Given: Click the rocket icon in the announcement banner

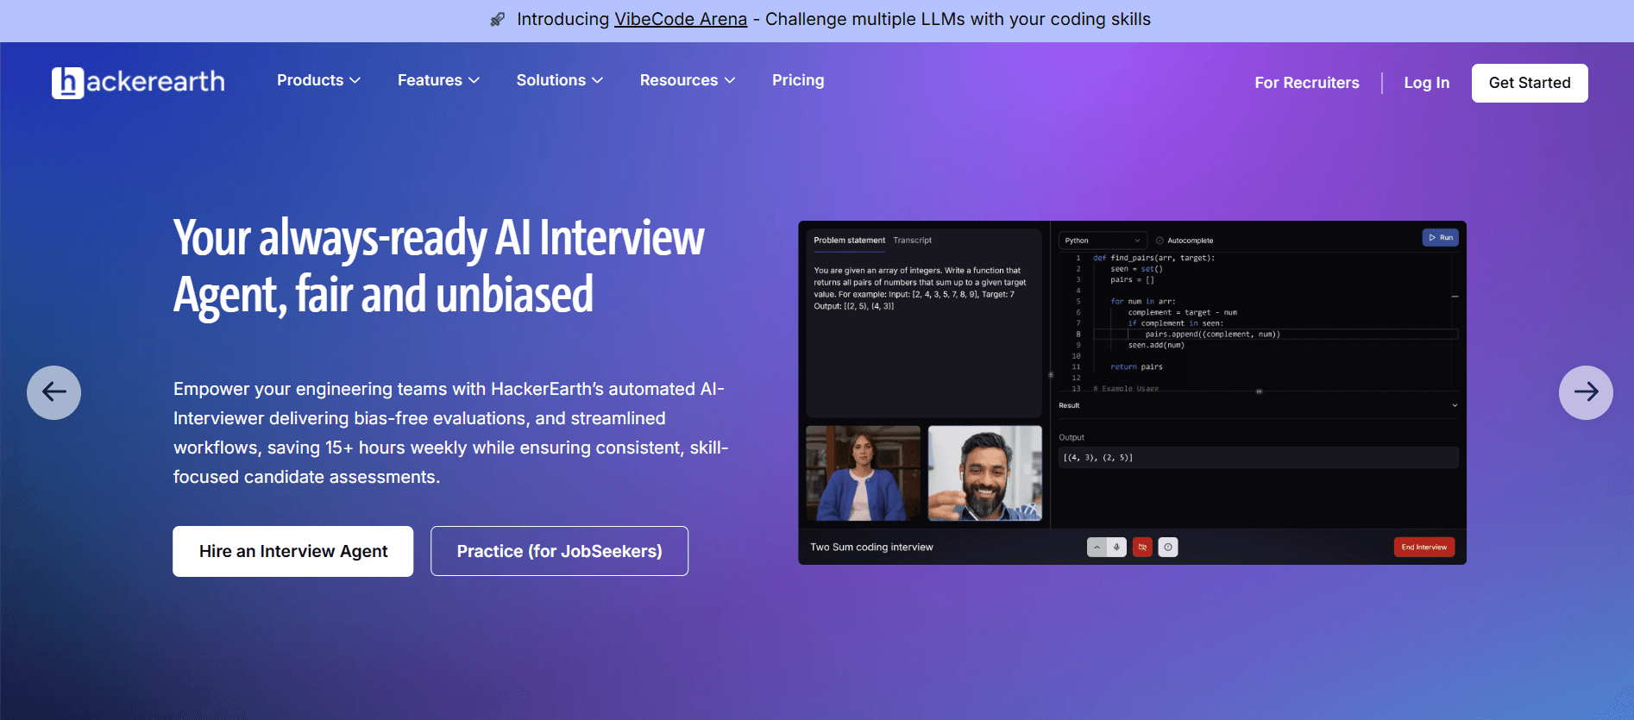Looking at the screenshot, I should pos(498,19).
